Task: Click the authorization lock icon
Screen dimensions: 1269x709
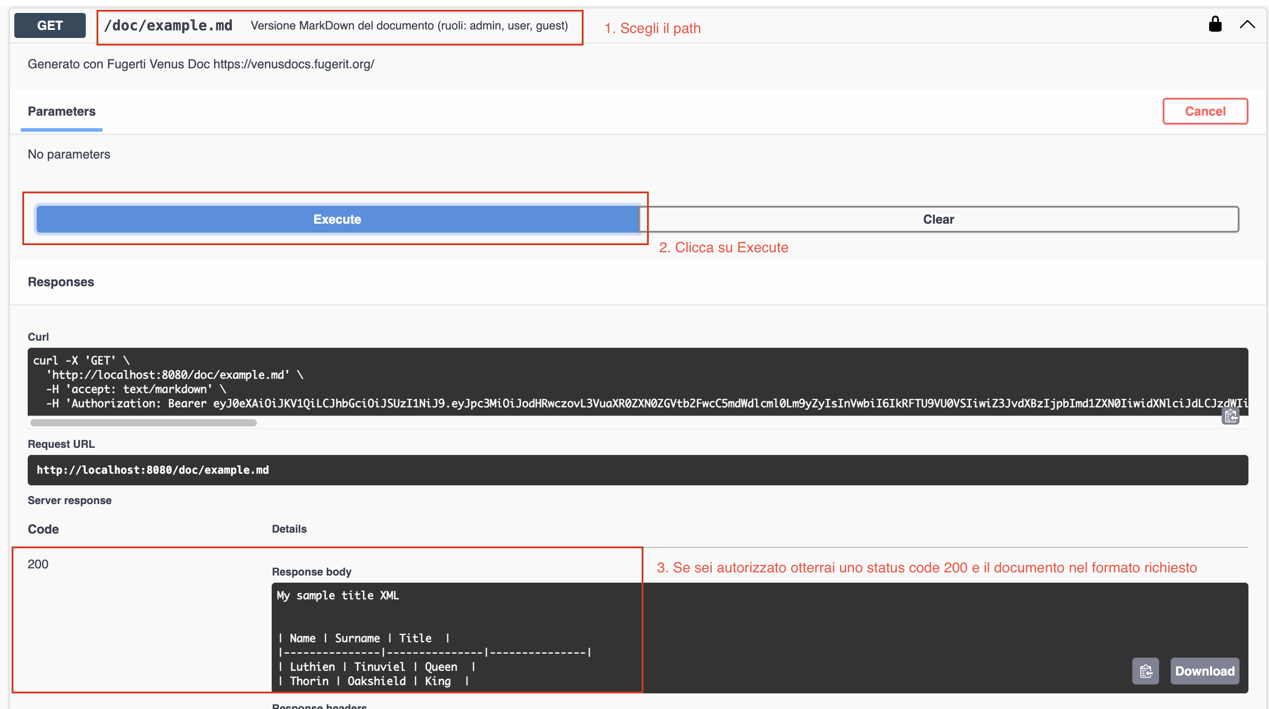Action: pyautogui.click(x=1215, y=24)
